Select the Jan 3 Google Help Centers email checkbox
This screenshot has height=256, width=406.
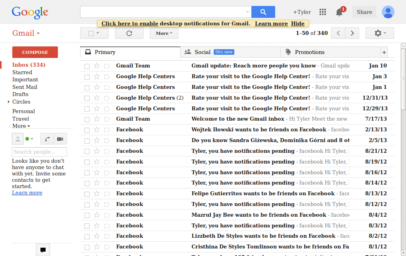tap(87, 77)
